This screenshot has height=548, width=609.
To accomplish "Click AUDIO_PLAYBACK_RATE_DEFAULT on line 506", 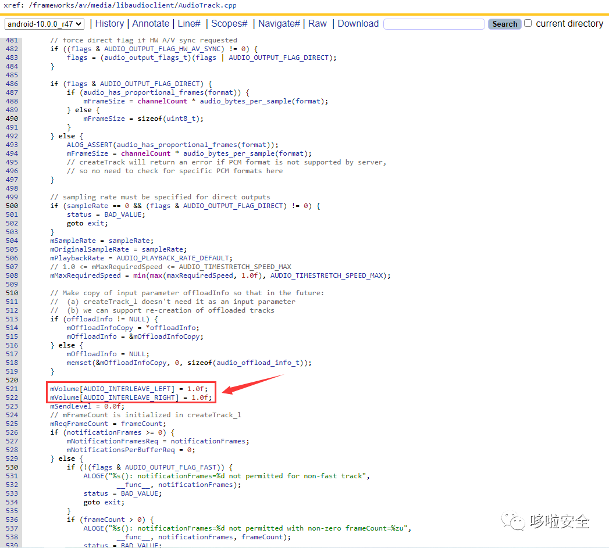I will [x=172, y=258].
